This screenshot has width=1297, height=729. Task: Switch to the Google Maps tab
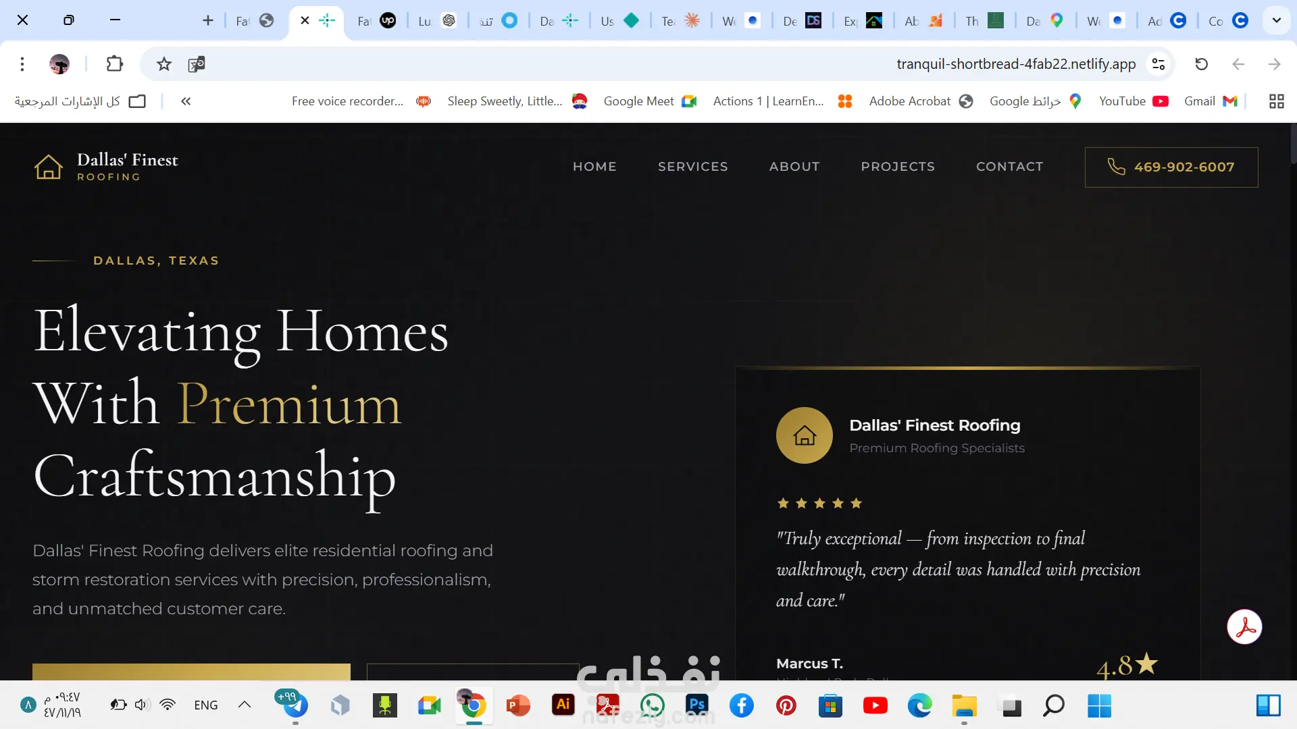(x=1044, y=21)
